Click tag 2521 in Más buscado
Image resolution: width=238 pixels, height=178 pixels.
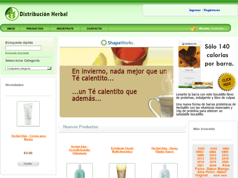pyautogui.click(x=200, y=166)
